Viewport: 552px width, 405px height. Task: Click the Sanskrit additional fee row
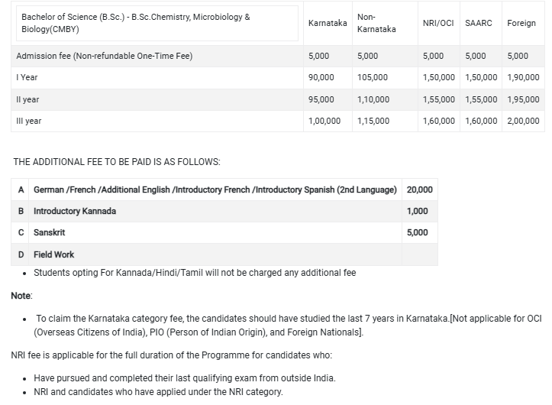49,232
